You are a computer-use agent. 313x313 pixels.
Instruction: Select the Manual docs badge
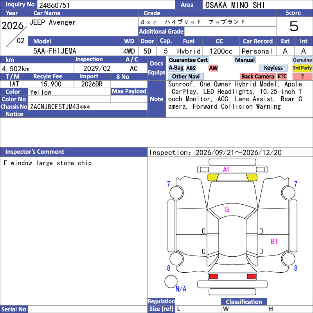pos(245,60)
